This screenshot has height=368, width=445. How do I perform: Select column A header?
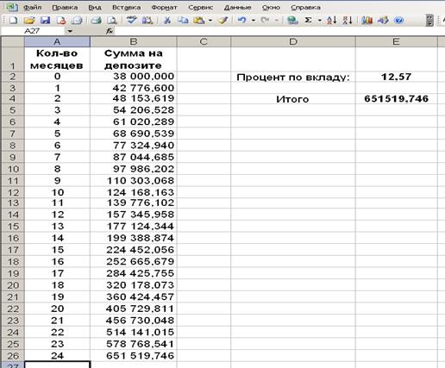57,42
